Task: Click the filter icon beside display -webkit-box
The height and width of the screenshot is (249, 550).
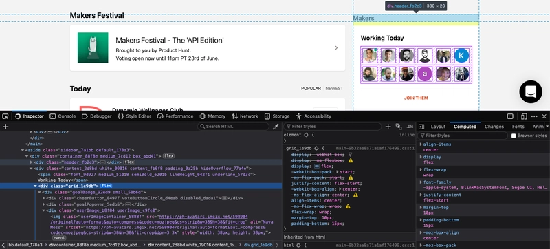Action: pos(350,155)
